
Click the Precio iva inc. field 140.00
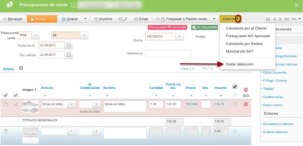(x=173, y=104)
